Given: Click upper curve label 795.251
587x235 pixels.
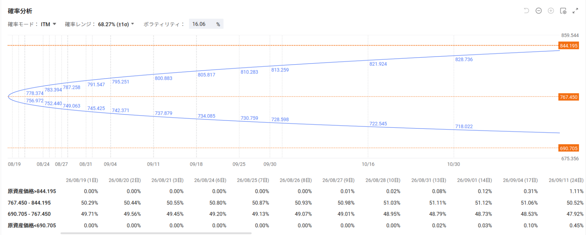Looking at the screenshot, I should tap(121, 82).
